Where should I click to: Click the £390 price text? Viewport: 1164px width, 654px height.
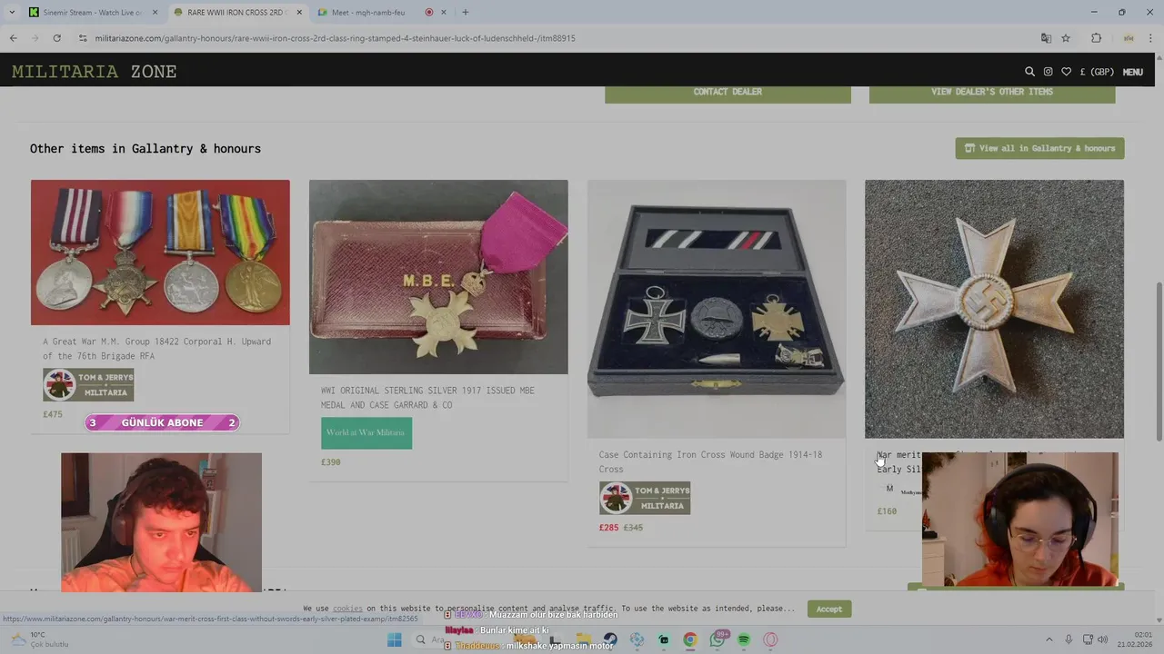tap(331, 462)
